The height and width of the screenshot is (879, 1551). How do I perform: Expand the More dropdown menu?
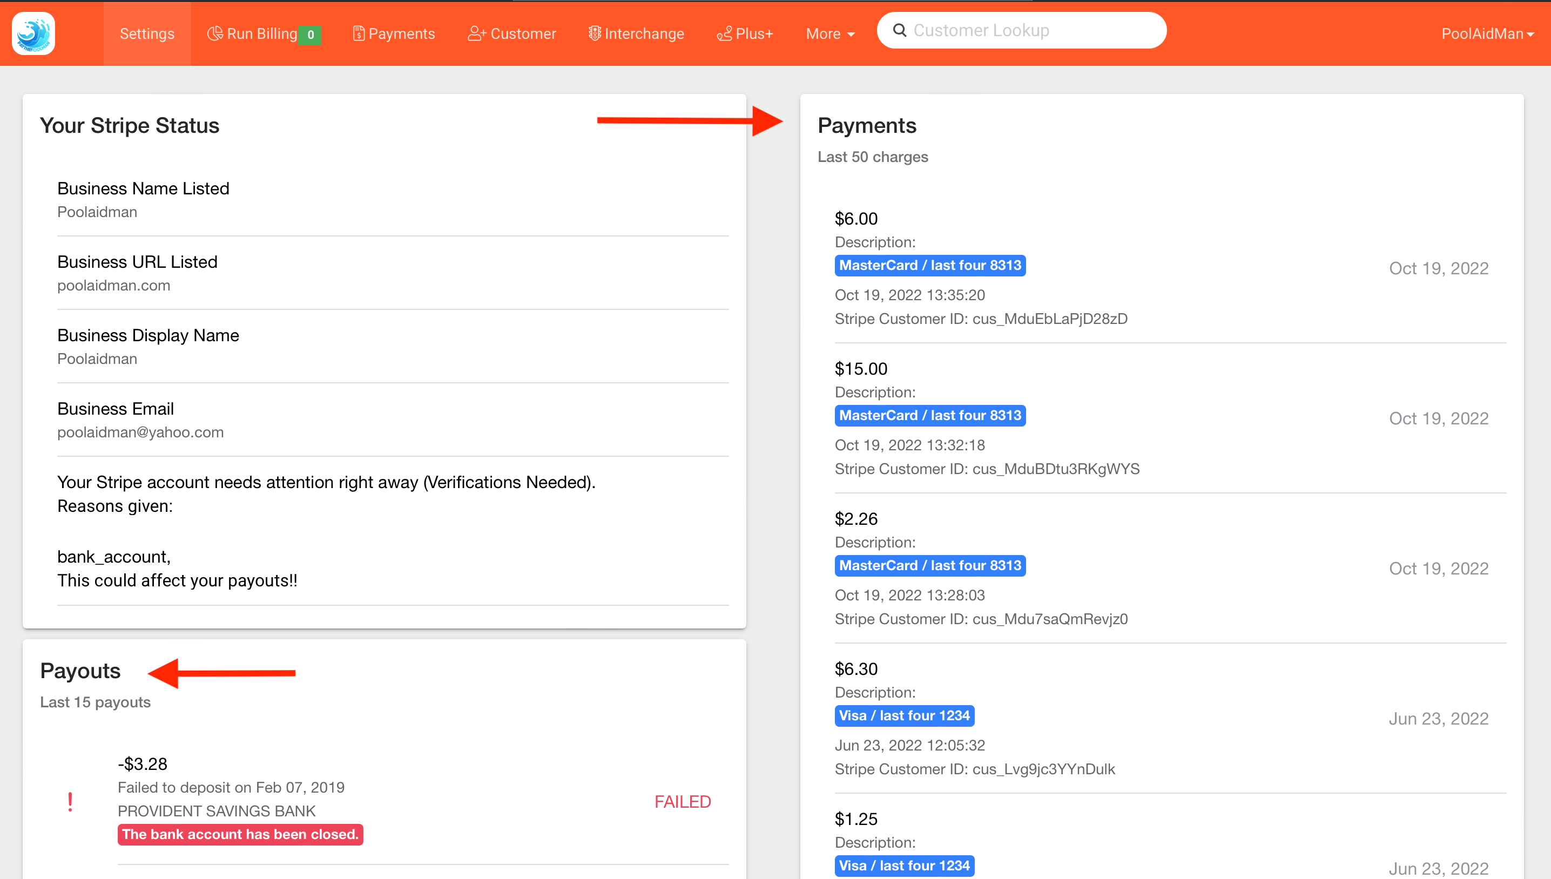(830, 34)
